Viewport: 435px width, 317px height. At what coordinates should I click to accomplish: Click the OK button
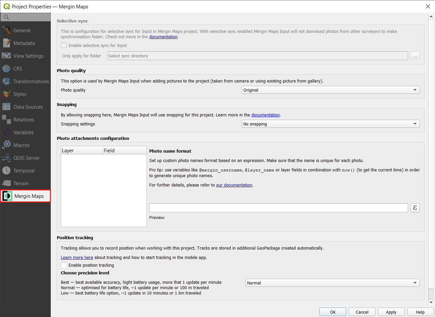tap(333, 312)
